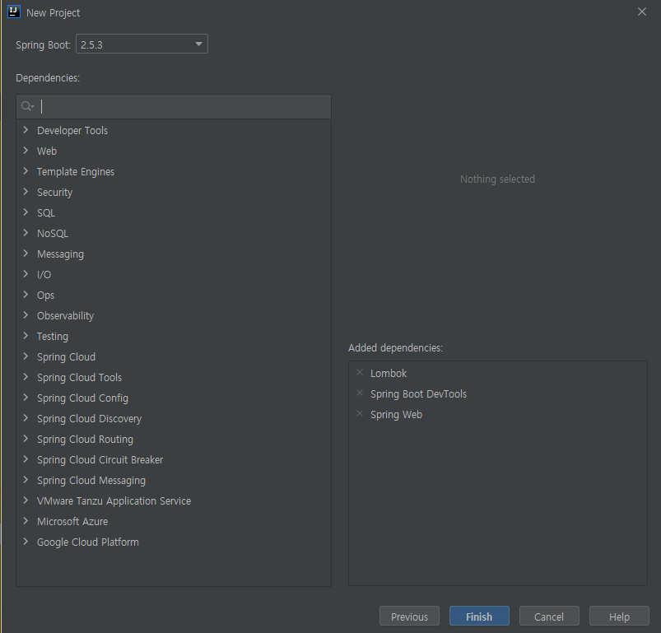Expand the Messaging category
Viewport: 661px width, 633px height.
[26, 254]
